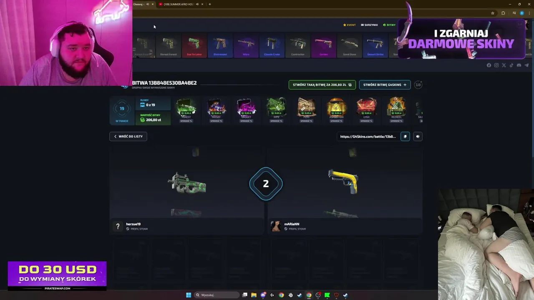Open the X (Twitter) social icon
534x300 pixels.
(504, 65)
